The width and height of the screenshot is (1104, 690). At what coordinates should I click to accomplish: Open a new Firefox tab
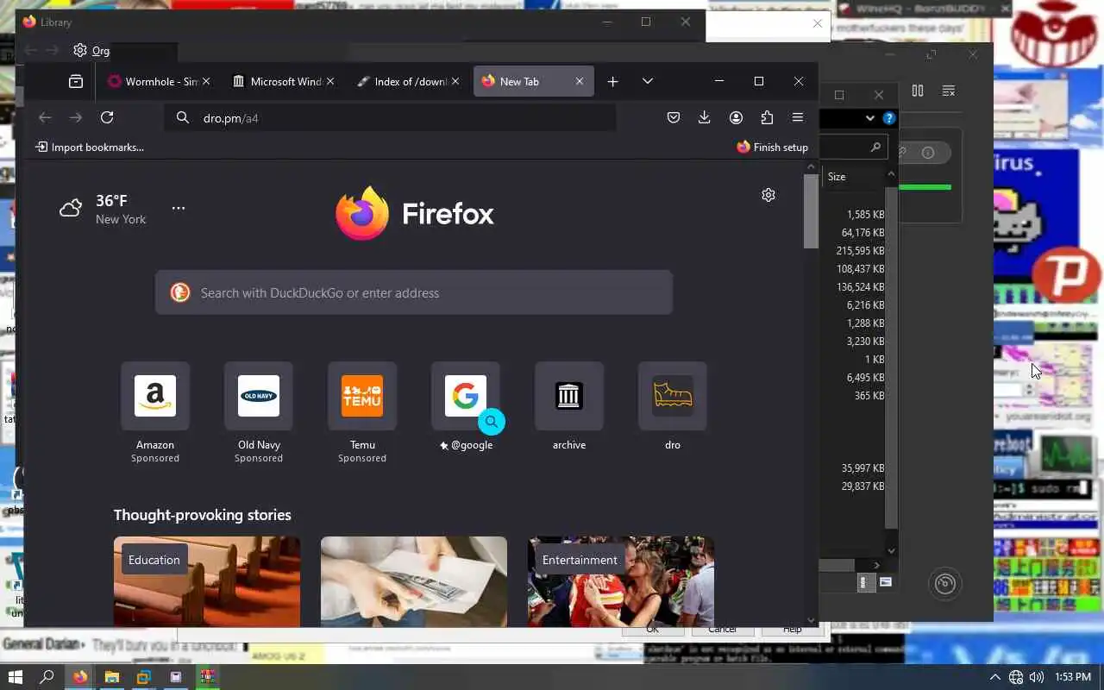(x=612, y=81)
